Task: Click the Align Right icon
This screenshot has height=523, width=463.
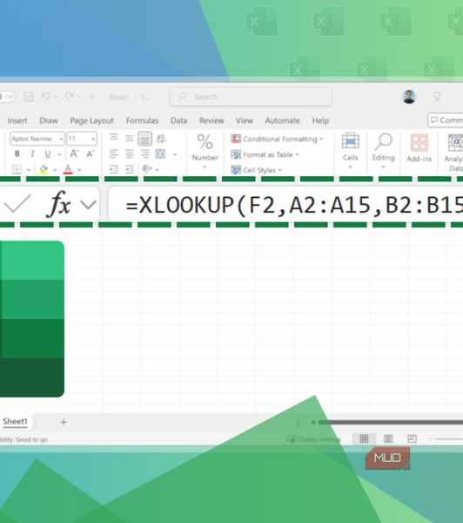Action: [x=144, y=153]
